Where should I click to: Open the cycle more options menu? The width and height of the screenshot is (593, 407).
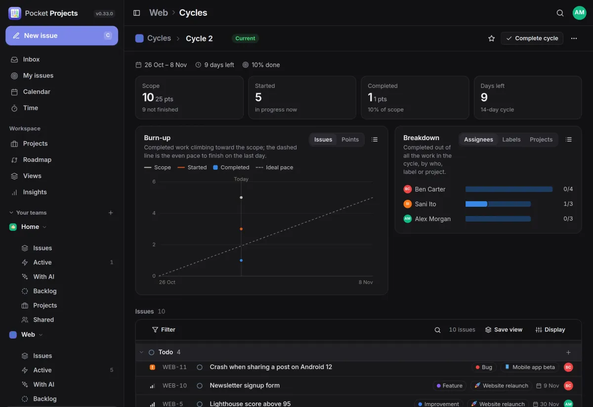click(x=574, y=38)
